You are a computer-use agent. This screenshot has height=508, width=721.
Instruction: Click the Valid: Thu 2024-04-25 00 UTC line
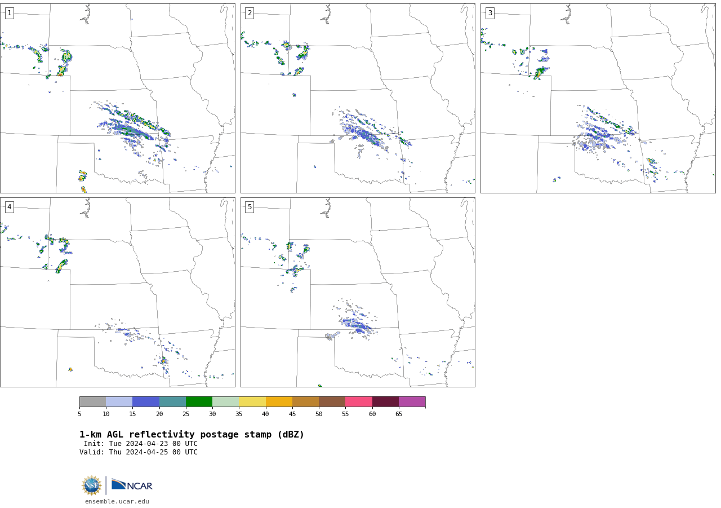(139, 452)
